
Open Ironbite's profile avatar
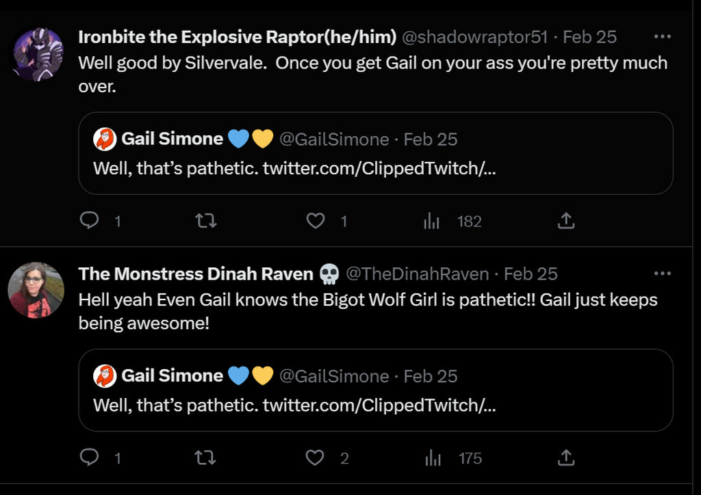pos(38,55)
